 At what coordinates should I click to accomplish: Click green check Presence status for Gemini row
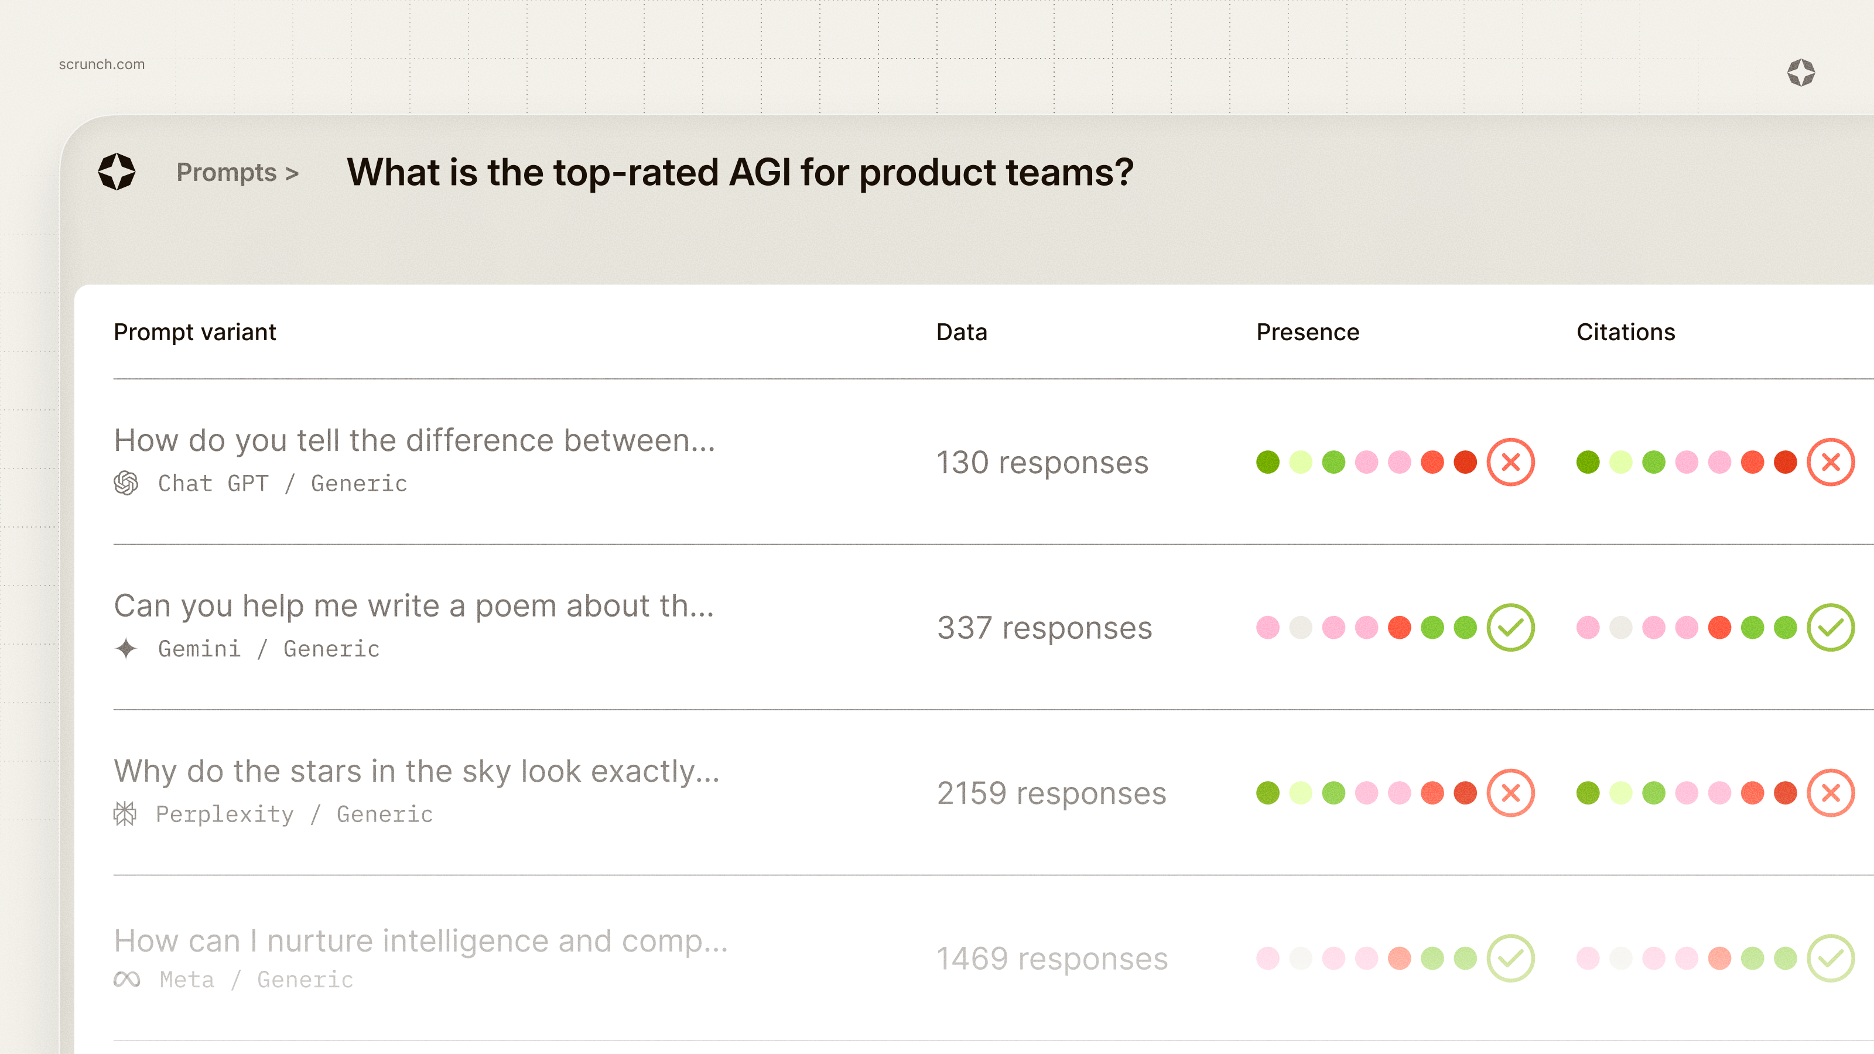(x=1510, y=627)
